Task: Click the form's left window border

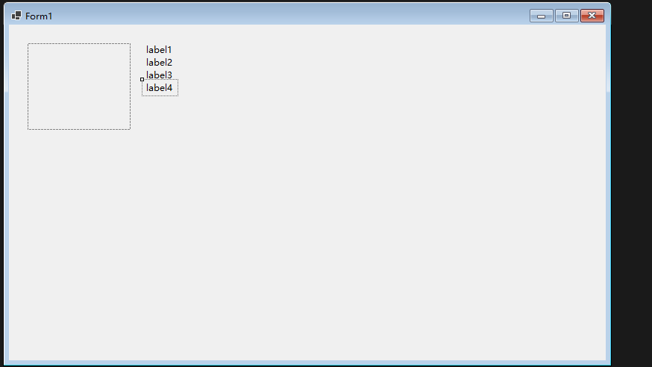Action: tap(6, 194)
